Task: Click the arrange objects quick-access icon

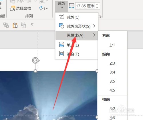Action: [6, 25]
